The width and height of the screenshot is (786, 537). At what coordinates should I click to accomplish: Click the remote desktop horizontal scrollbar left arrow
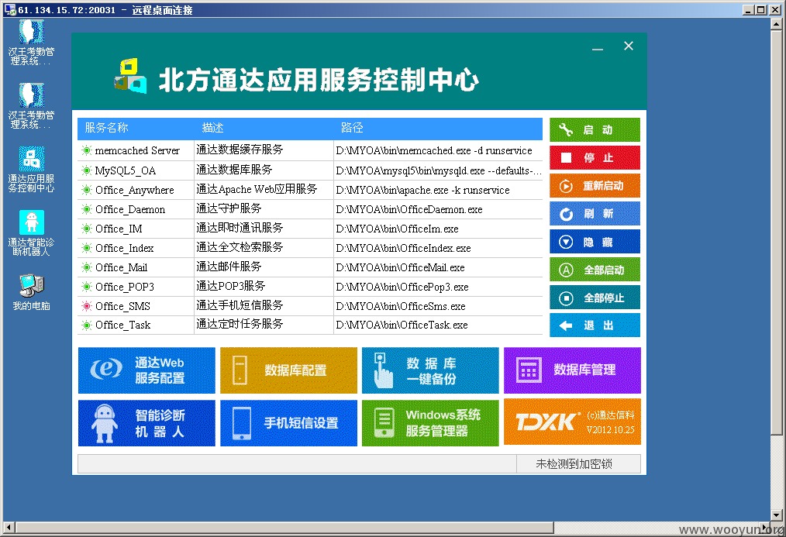[x=9, y=527]
